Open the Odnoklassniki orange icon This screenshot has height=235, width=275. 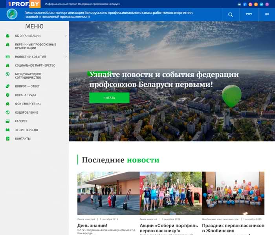pyautogui.click(x=256, y=5)
